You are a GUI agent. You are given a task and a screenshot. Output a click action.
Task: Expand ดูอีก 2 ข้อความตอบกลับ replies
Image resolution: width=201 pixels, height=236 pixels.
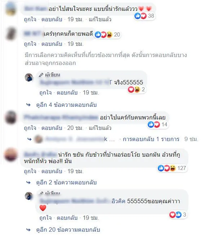[x=66, y=183]
